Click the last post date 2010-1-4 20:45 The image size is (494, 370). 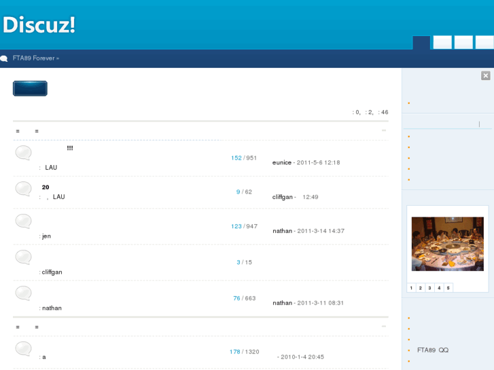[x=302, y=357]
